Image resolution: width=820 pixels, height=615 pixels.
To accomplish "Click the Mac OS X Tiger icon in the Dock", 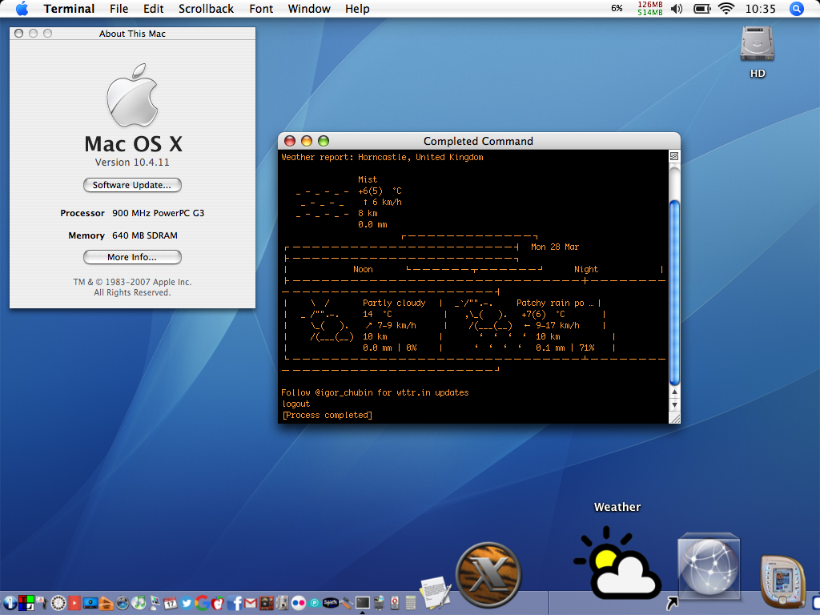I will (488, 574).
